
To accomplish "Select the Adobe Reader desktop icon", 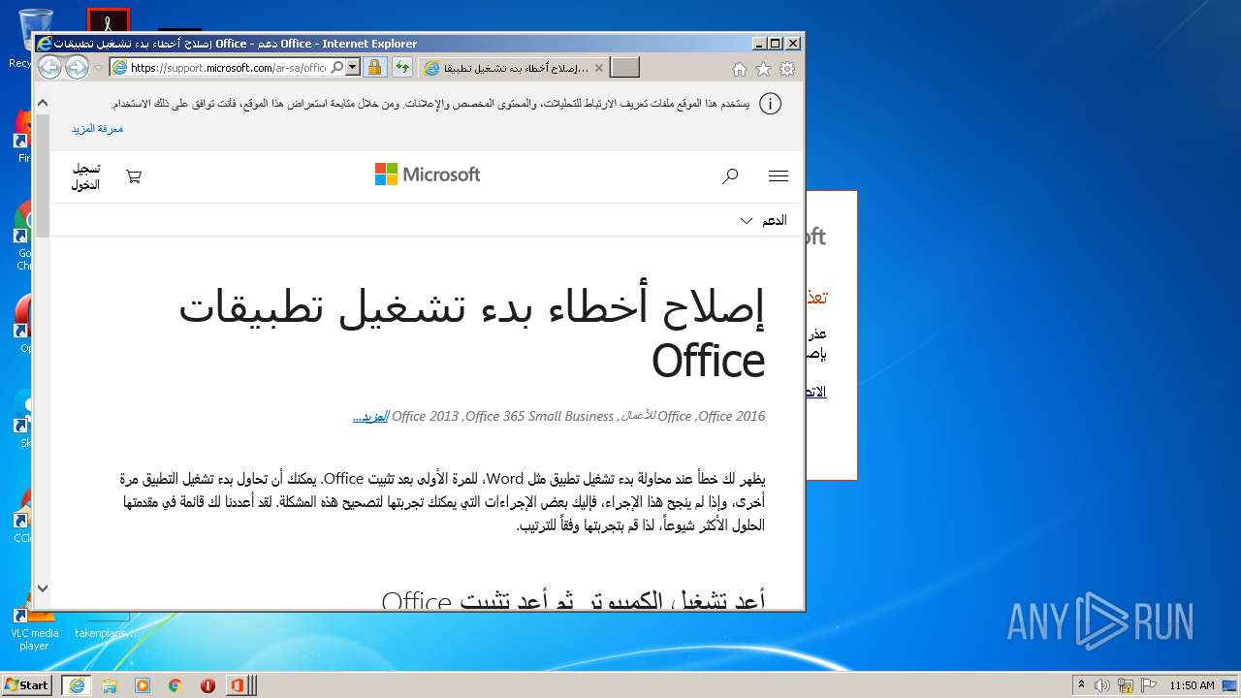I will click(x=109, y=19).
